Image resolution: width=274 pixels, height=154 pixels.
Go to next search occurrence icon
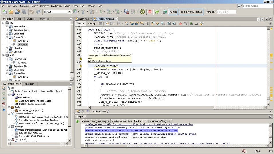[x=137, y=23]
